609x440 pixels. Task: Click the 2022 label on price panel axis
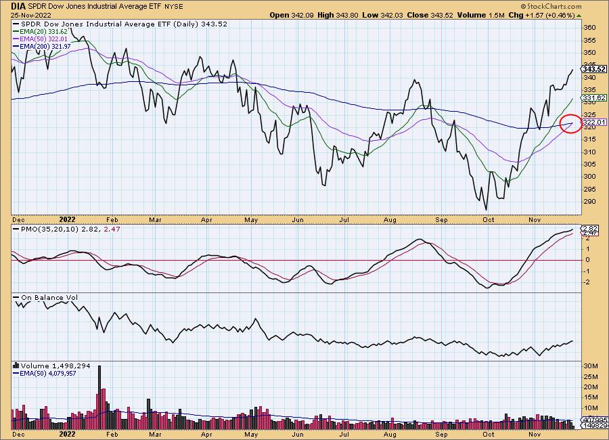[x=67, y=219]
